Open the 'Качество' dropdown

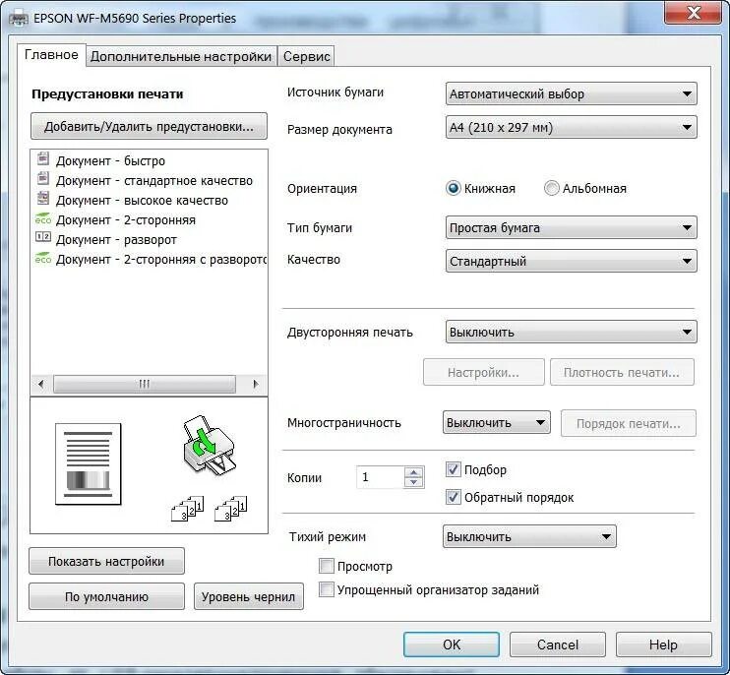pyautogui.click(x=572, y=261)
